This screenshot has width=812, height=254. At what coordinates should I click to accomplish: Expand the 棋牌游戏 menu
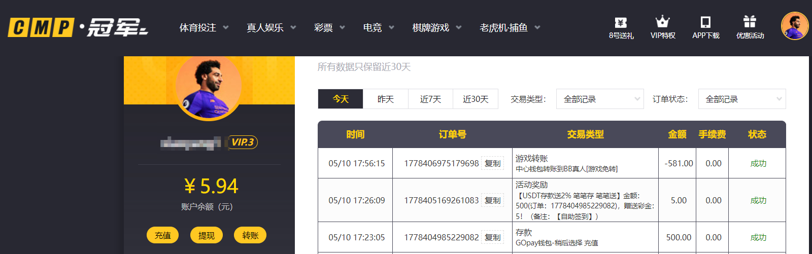tap(437, 27)
